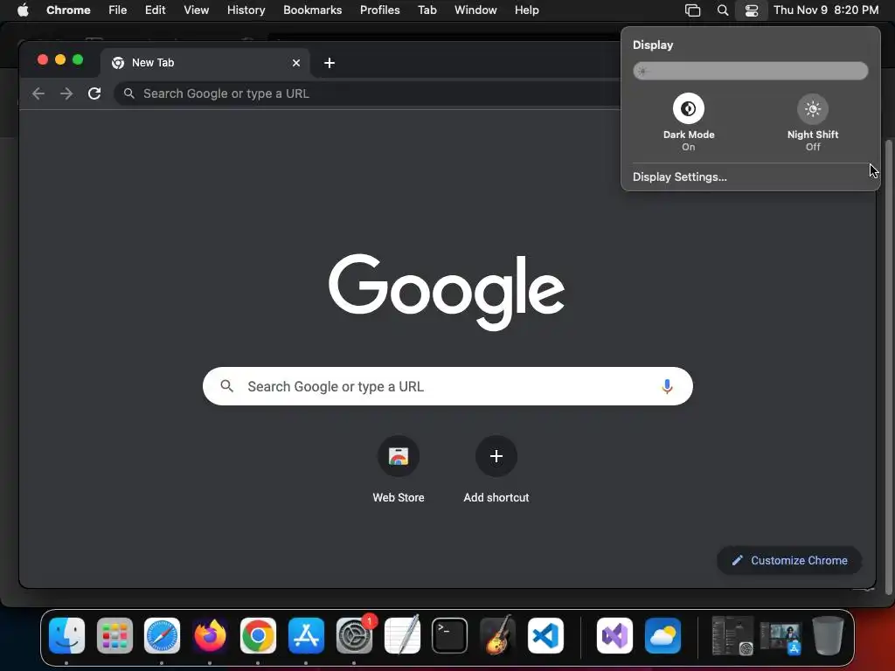The image size is (895, 671).
Task: Open the Weather app in the Dock
Action: [x=663, y=636]
